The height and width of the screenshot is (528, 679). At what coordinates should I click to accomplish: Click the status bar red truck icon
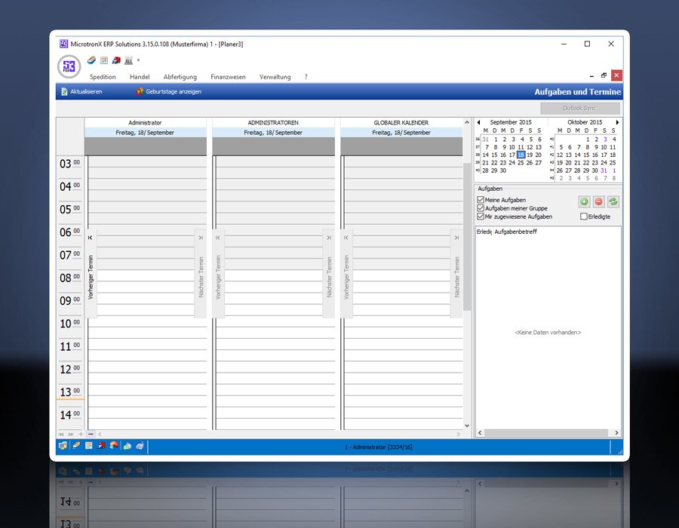point(101,445)
